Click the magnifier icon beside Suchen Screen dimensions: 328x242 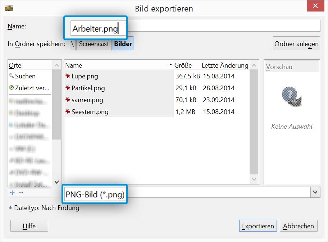[x=11, y=76]
